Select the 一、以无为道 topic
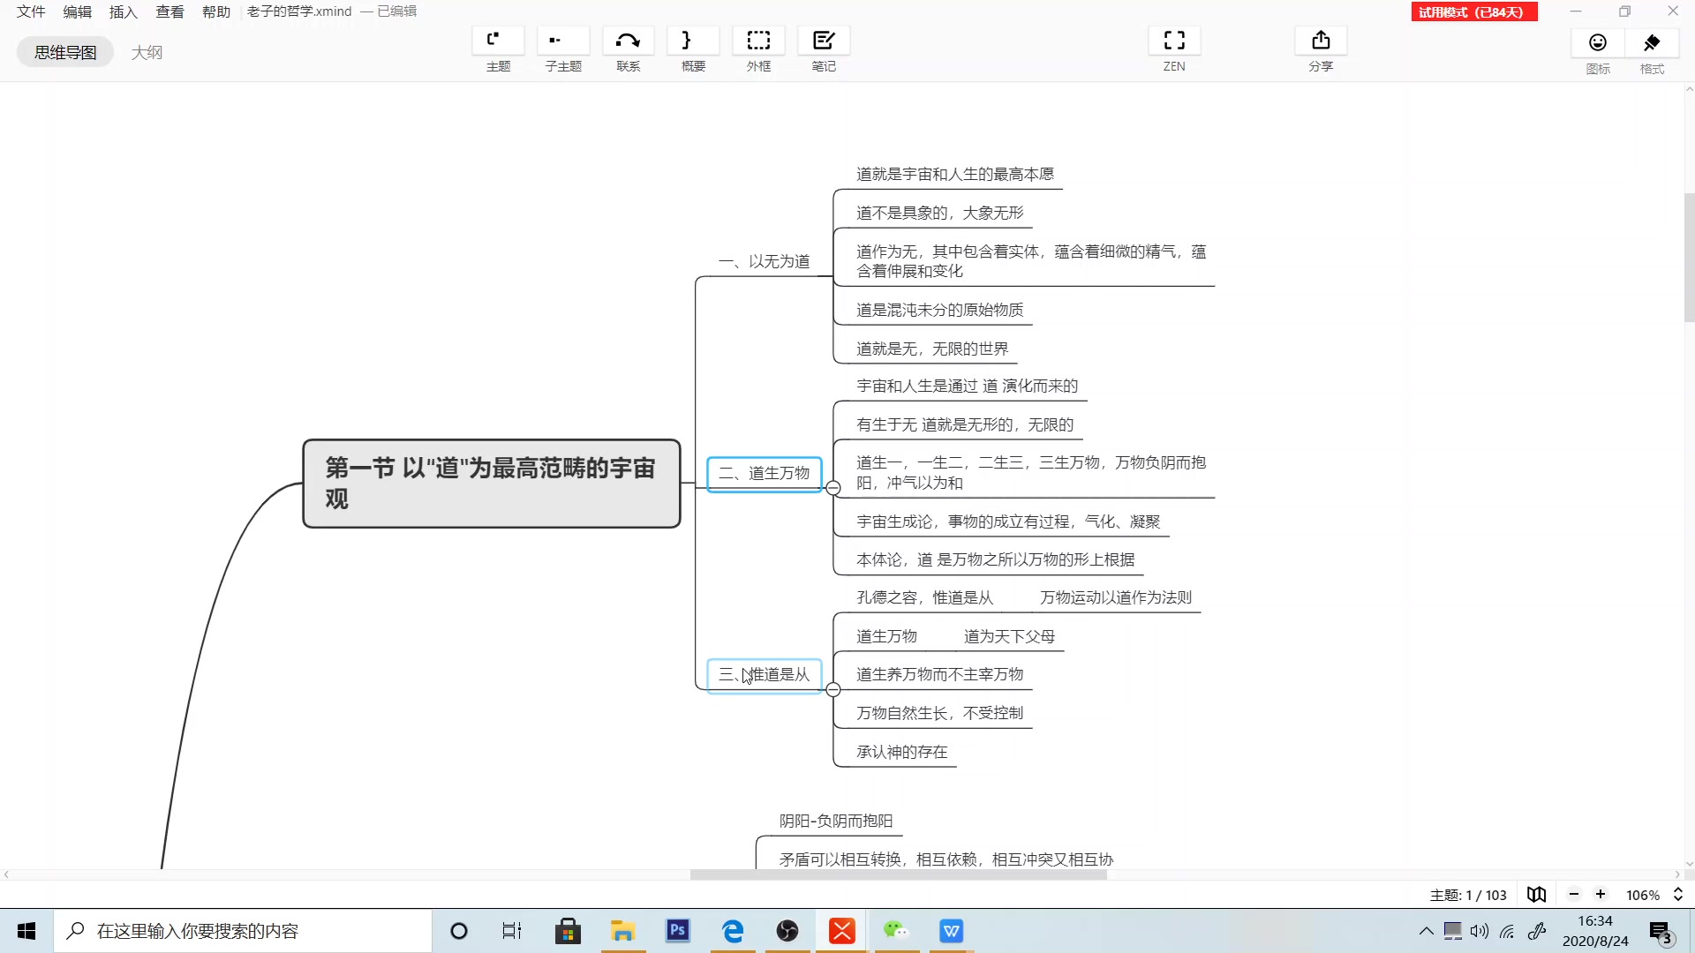Image resolution: width=1695 pixels, height=953 pixels. point(765,261)
